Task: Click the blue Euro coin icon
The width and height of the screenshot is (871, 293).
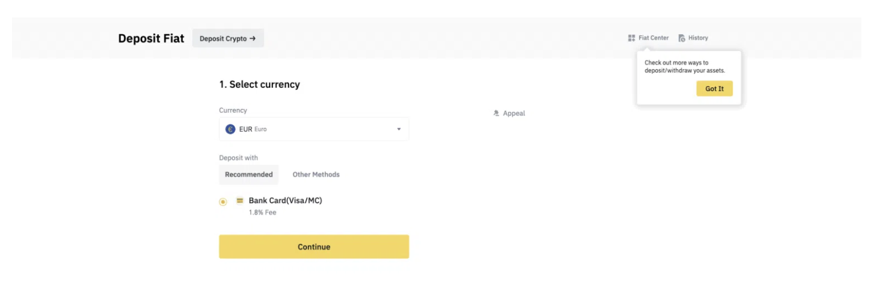Action: (x=230, y=129)
